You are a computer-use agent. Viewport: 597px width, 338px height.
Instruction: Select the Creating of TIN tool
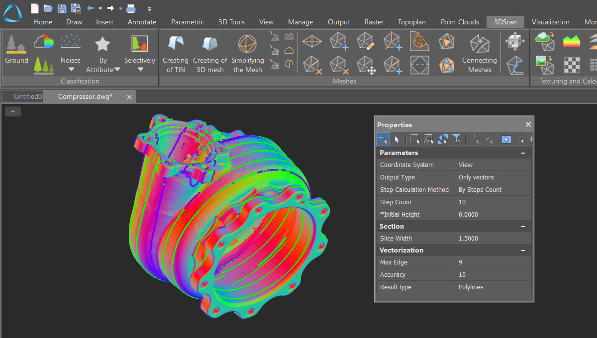pyautogui.click(x=175, y=52)
